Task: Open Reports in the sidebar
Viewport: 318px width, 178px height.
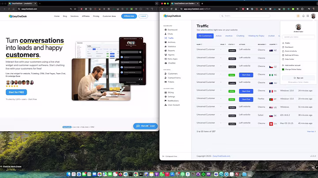Action: pyautogui.click(x=170, y=51)
